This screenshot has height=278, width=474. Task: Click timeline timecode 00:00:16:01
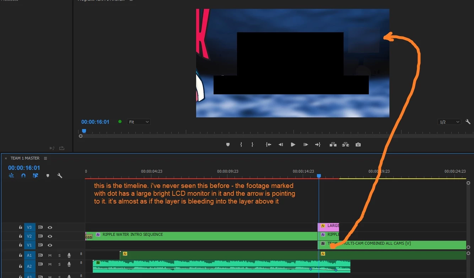[x=24, y=168]
